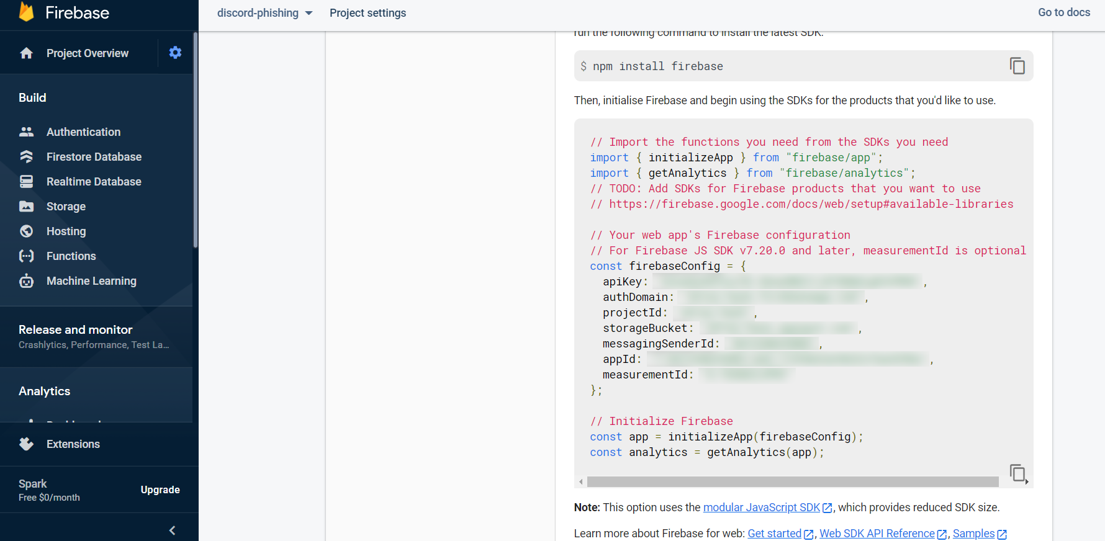The image size is (1105, 541).
Task: Click the sidebar vertical scrollbar
Action: pyautogui.click(x=196, y=140)
